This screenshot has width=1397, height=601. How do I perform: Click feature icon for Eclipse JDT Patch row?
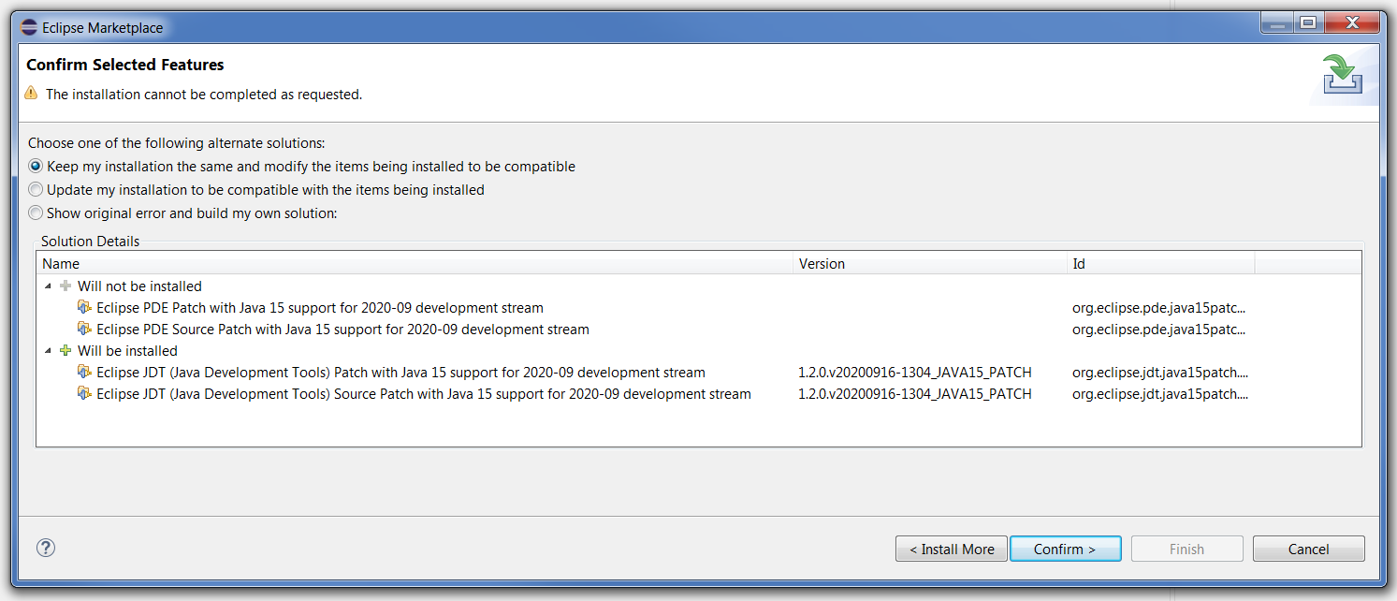pyautogui.click(x=85, y=372)
